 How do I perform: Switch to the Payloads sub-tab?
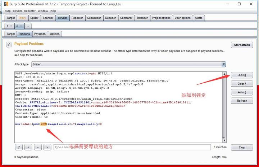click(x=40, y=34)
